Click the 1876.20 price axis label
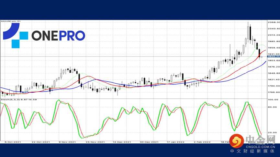The height and width of the screenshot is (157, 280). click(274, 67)
